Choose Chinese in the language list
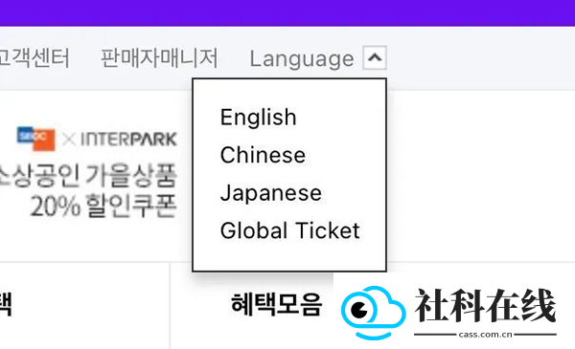This screenshot has height=349, width=575. coord(263,155)
